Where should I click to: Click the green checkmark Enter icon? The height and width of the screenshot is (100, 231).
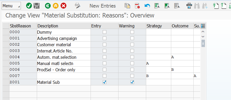(x=29, y=6)
